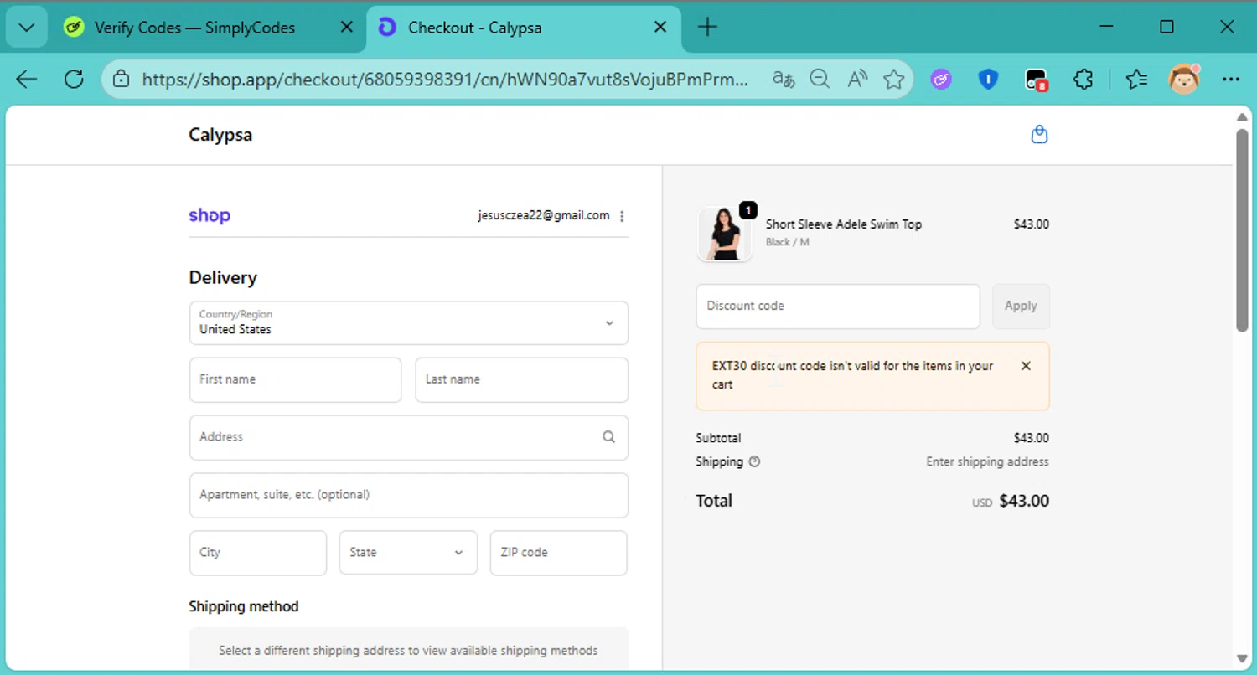Viewport: 1257px width, 675px height.
Task: Focus the Apartment, suite, etc. field
Action: [x=409, y=495]
